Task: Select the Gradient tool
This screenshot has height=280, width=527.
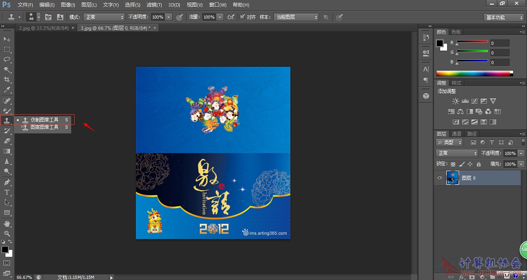Action: click(7, 151)
